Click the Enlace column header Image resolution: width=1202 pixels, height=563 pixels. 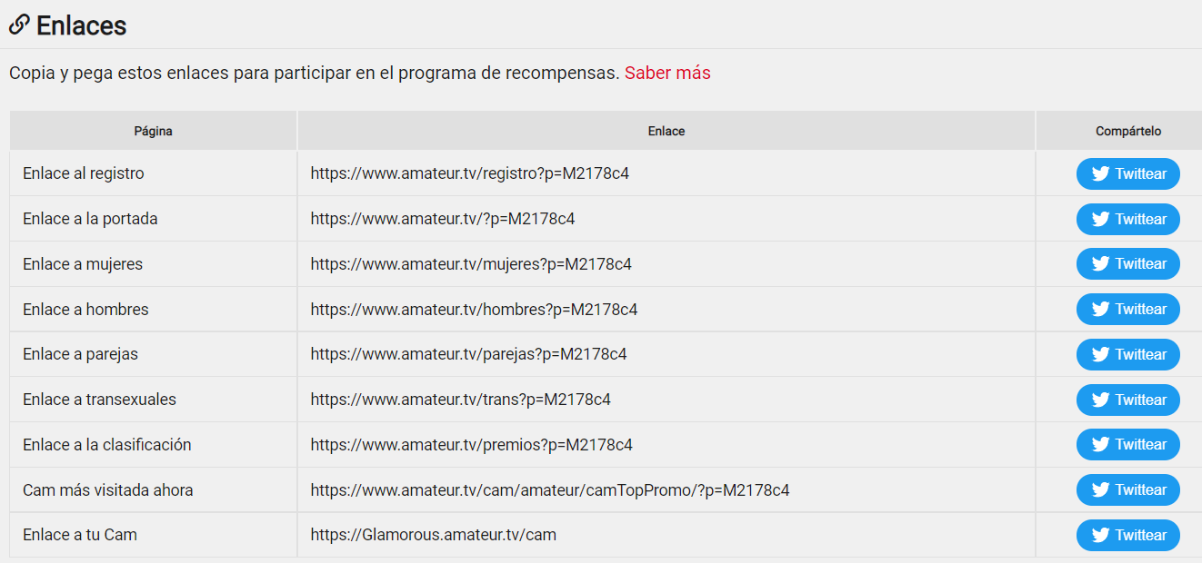tap(666, 131)
